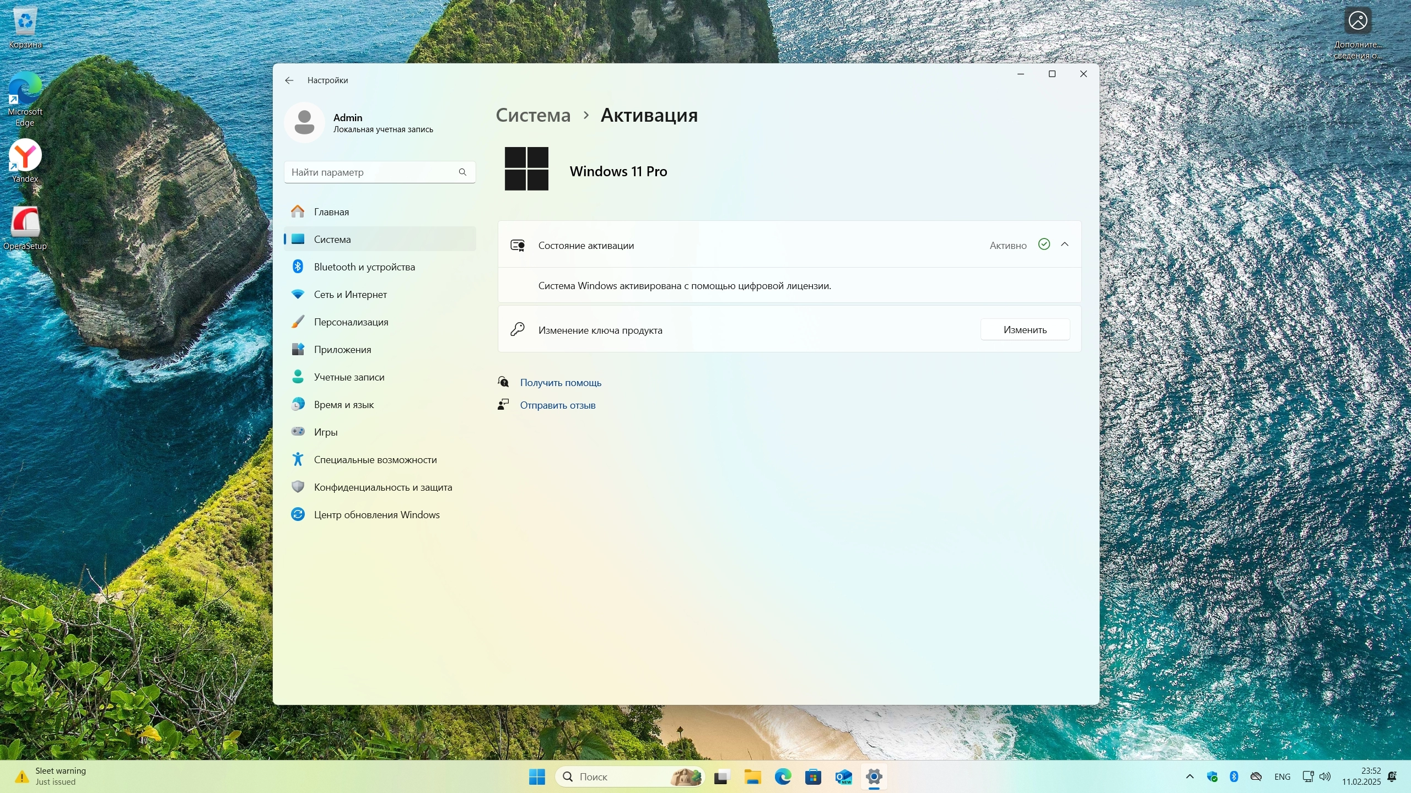Select Учетные записи in sidebar
Viewport: 1411px width, 793px height.
click(x=349, y=377)
